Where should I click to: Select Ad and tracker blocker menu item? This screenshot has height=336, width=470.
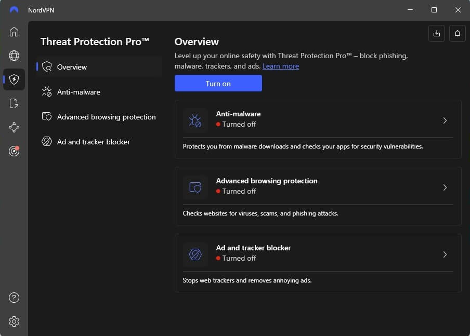point(99,141)
